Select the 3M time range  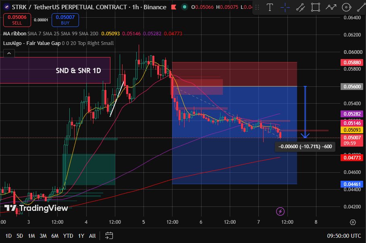(x=43, y=236)
